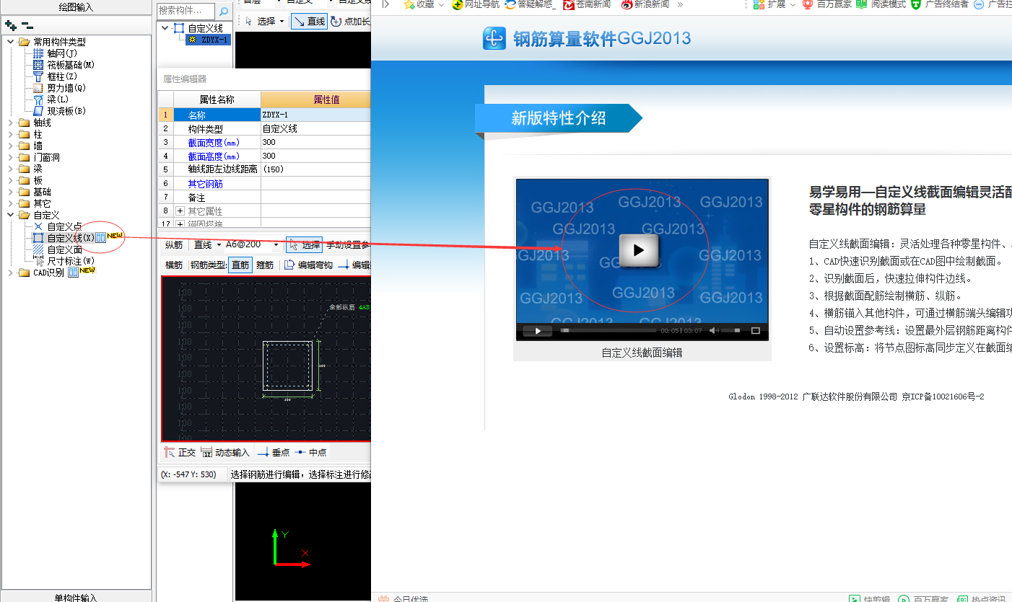Toggle 中点 snap
Image resolution: width=1012 pixels, height=602 pixels.
tap(310, 453)
